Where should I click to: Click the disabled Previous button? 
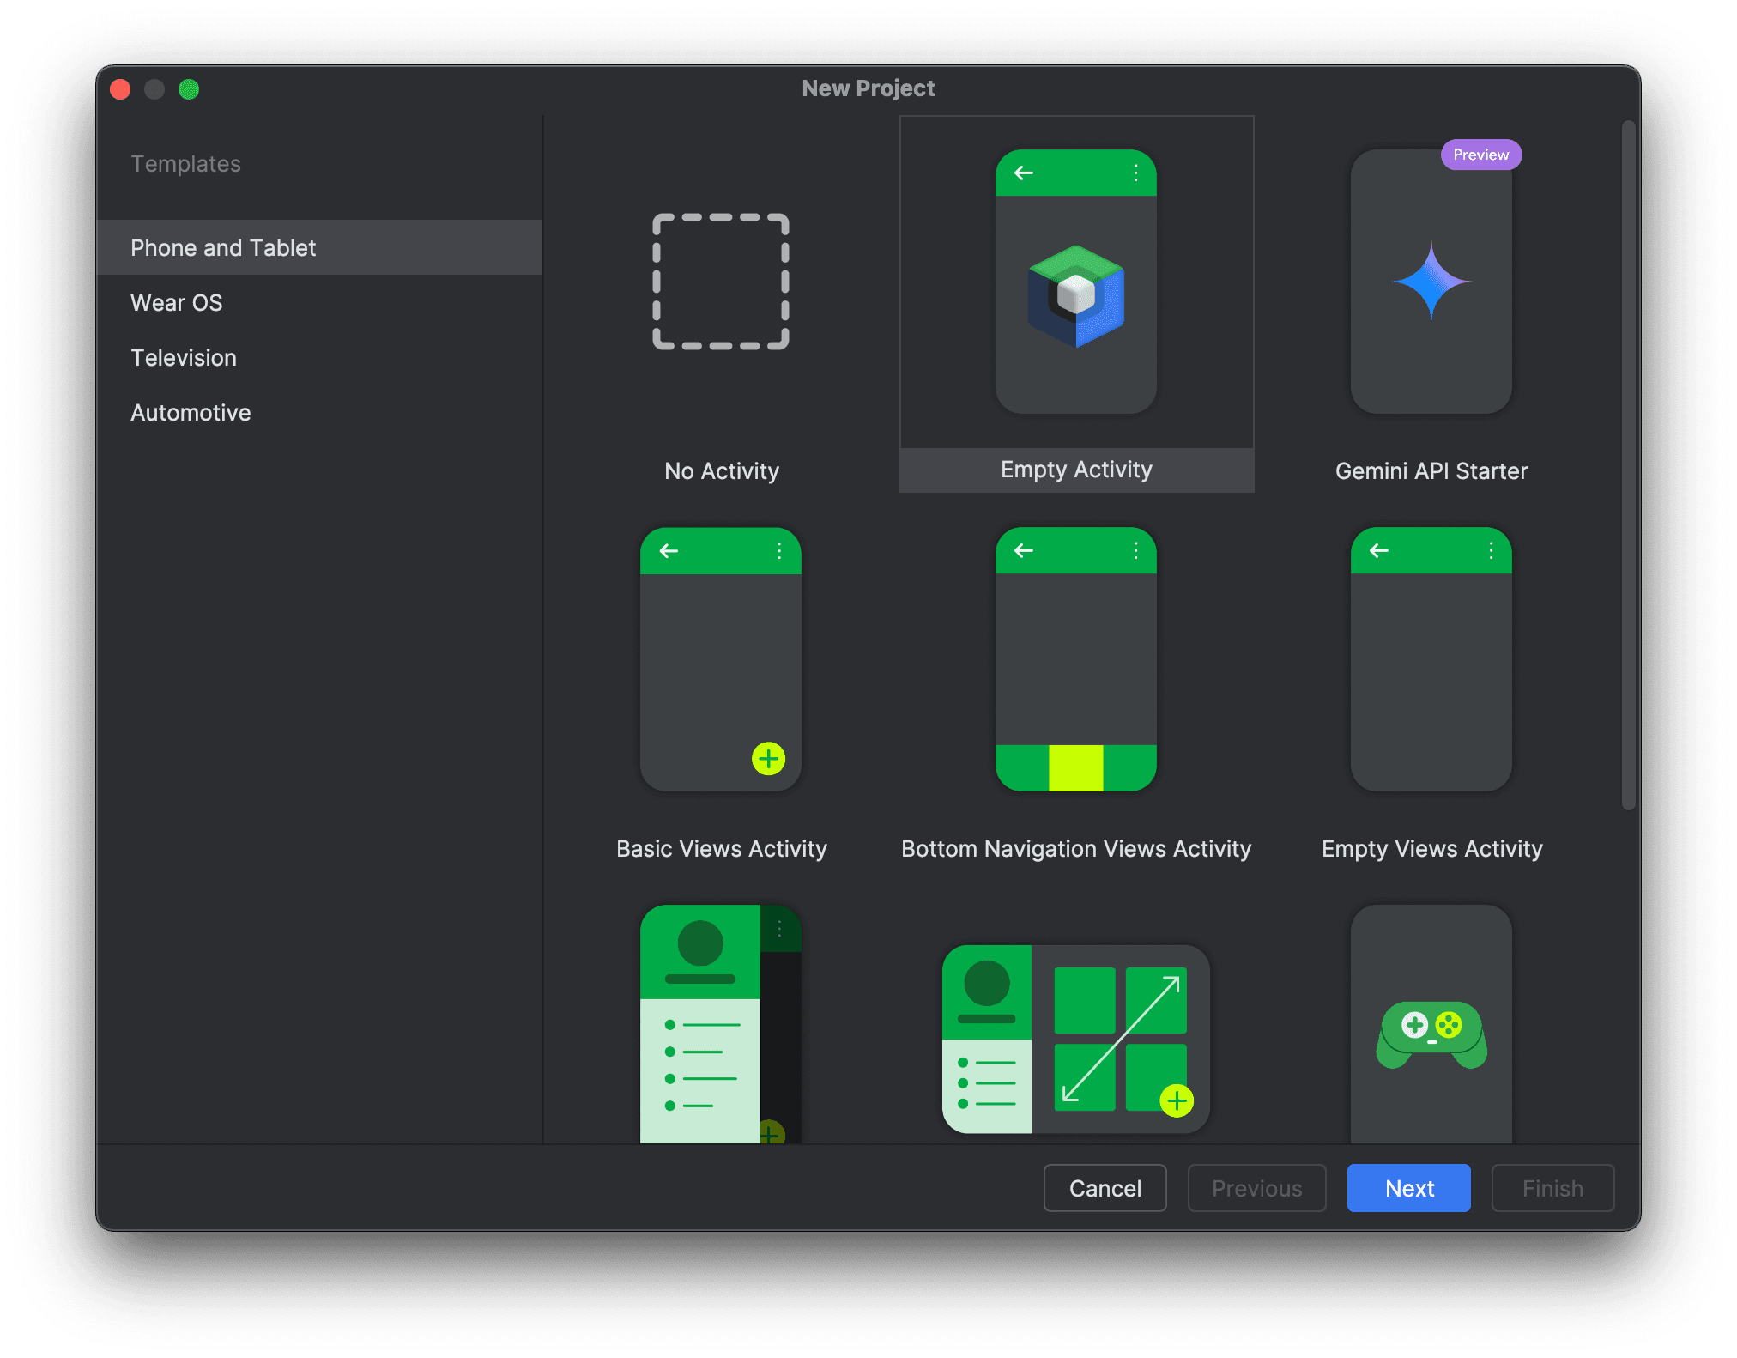[x=1256, y=1188]
